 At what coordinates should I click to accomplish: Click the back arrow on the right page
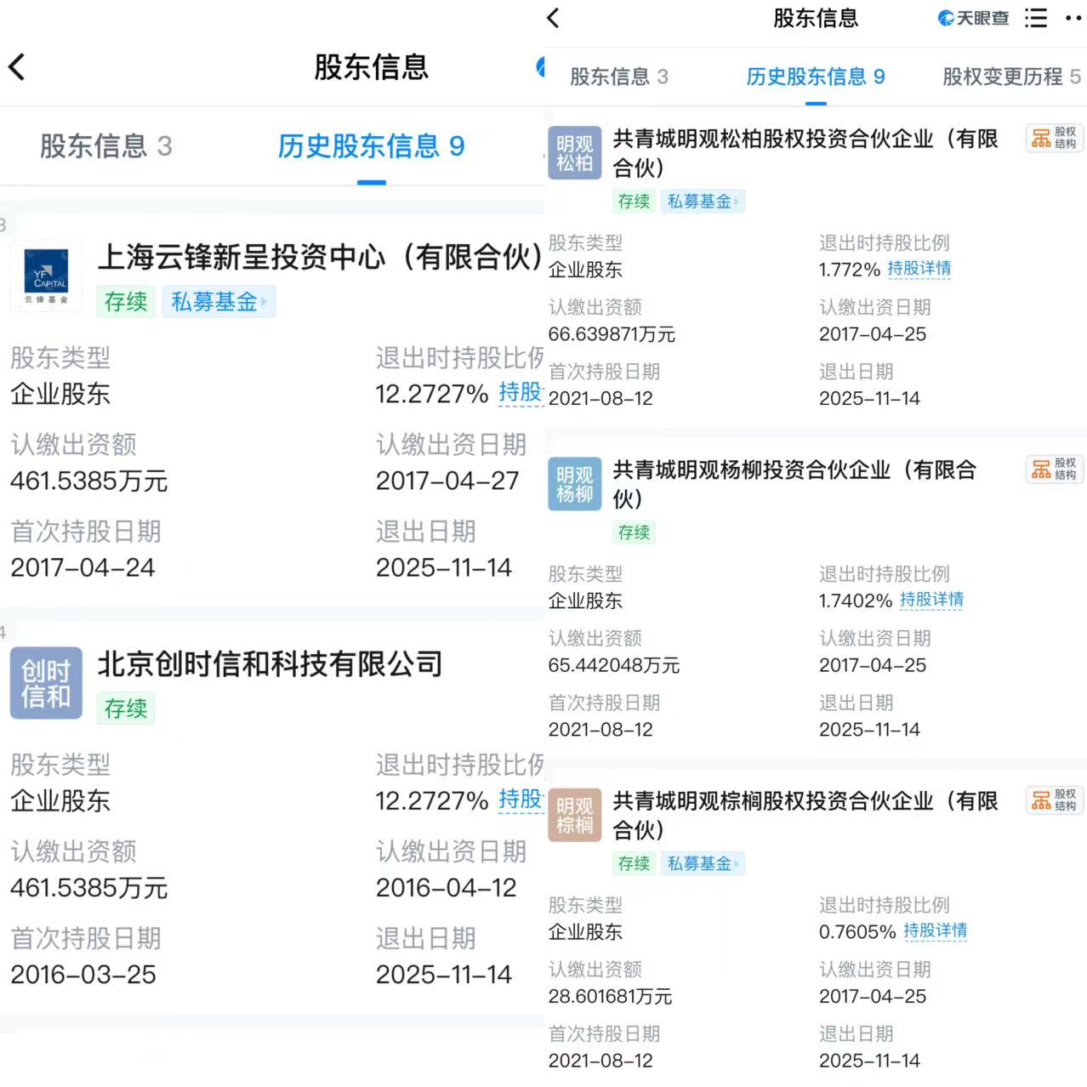pos(552,18)
